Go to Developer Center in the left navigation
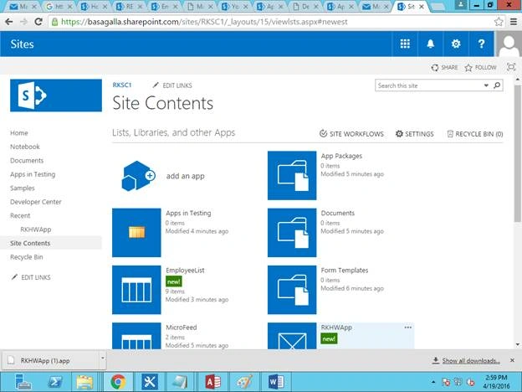Screen dimensions: 522x392 click(36, 202)
